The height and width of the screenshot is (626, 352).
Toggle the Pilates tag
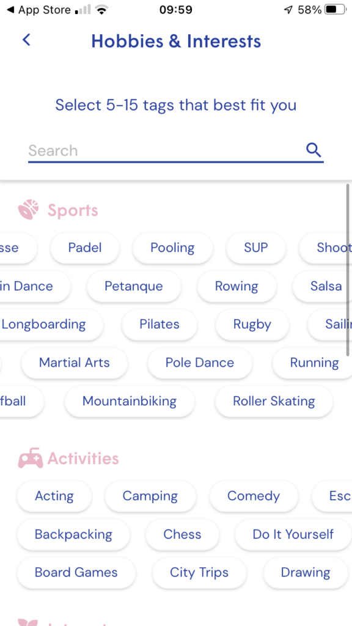tap(159, 325)
